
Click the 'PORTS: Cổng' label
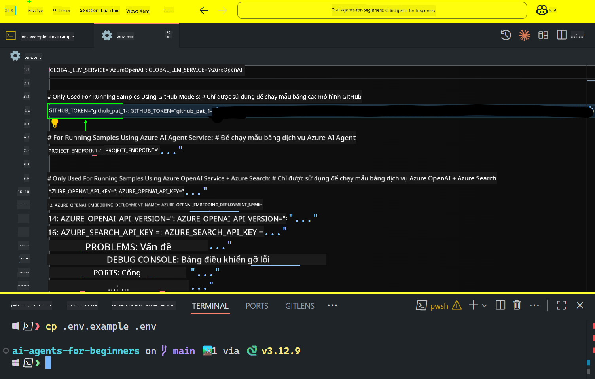[x=117, y=273]
